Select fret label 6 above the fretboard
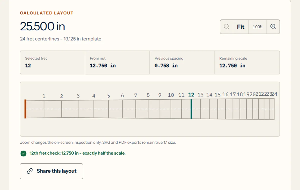The image size is (300, 190). tap(122, 96)
